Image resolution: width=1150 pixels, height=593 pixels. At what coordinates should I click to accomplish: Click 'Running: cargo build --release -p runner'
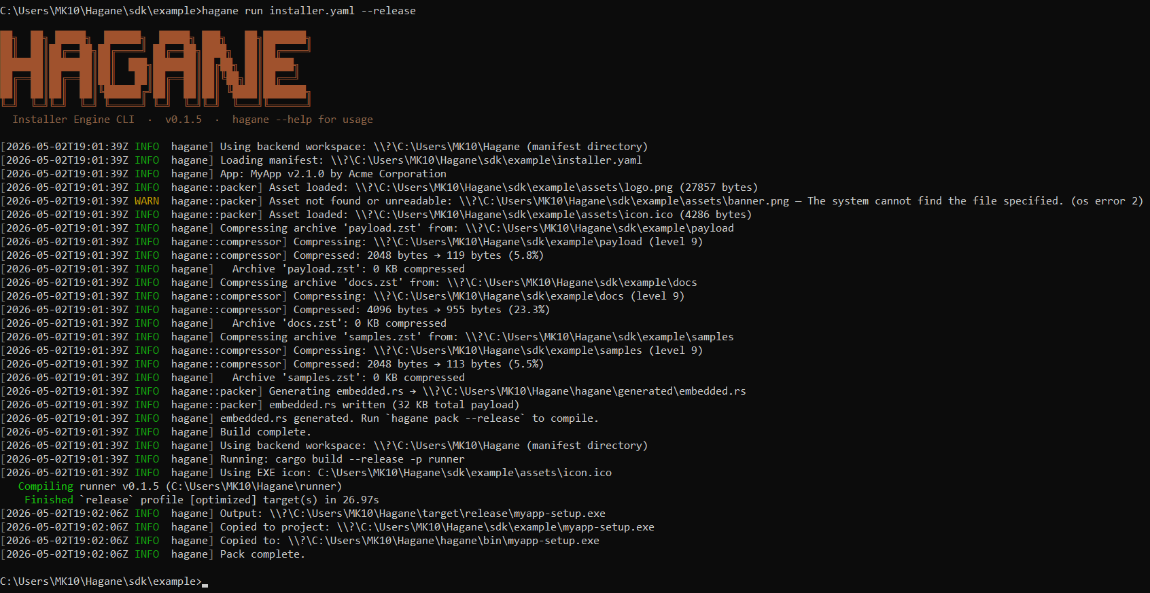coord(343,459)
